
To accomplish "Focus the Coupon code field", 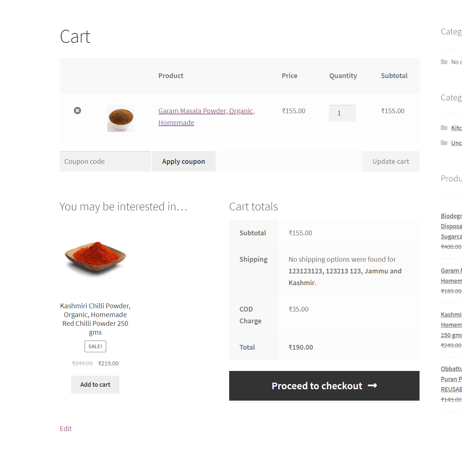I will (105, 161).
